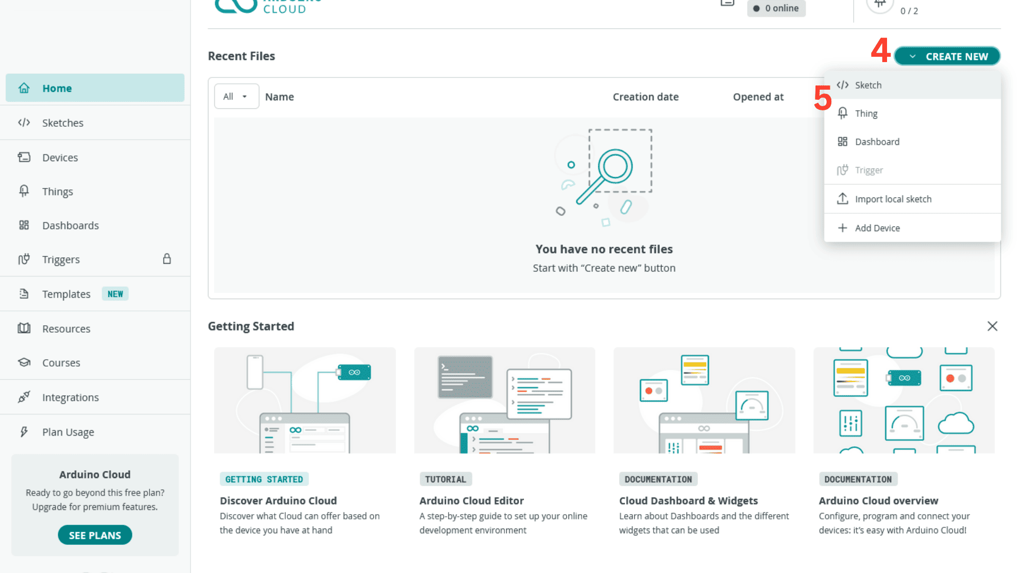The width and height of the screenshot is (1018, 573).
Task: Click the Templates document icon in sidebar
Action: [x=24, y=293]
